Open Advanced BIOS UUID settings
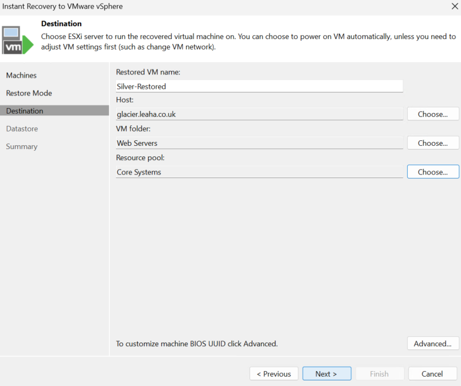 [433, 343]
